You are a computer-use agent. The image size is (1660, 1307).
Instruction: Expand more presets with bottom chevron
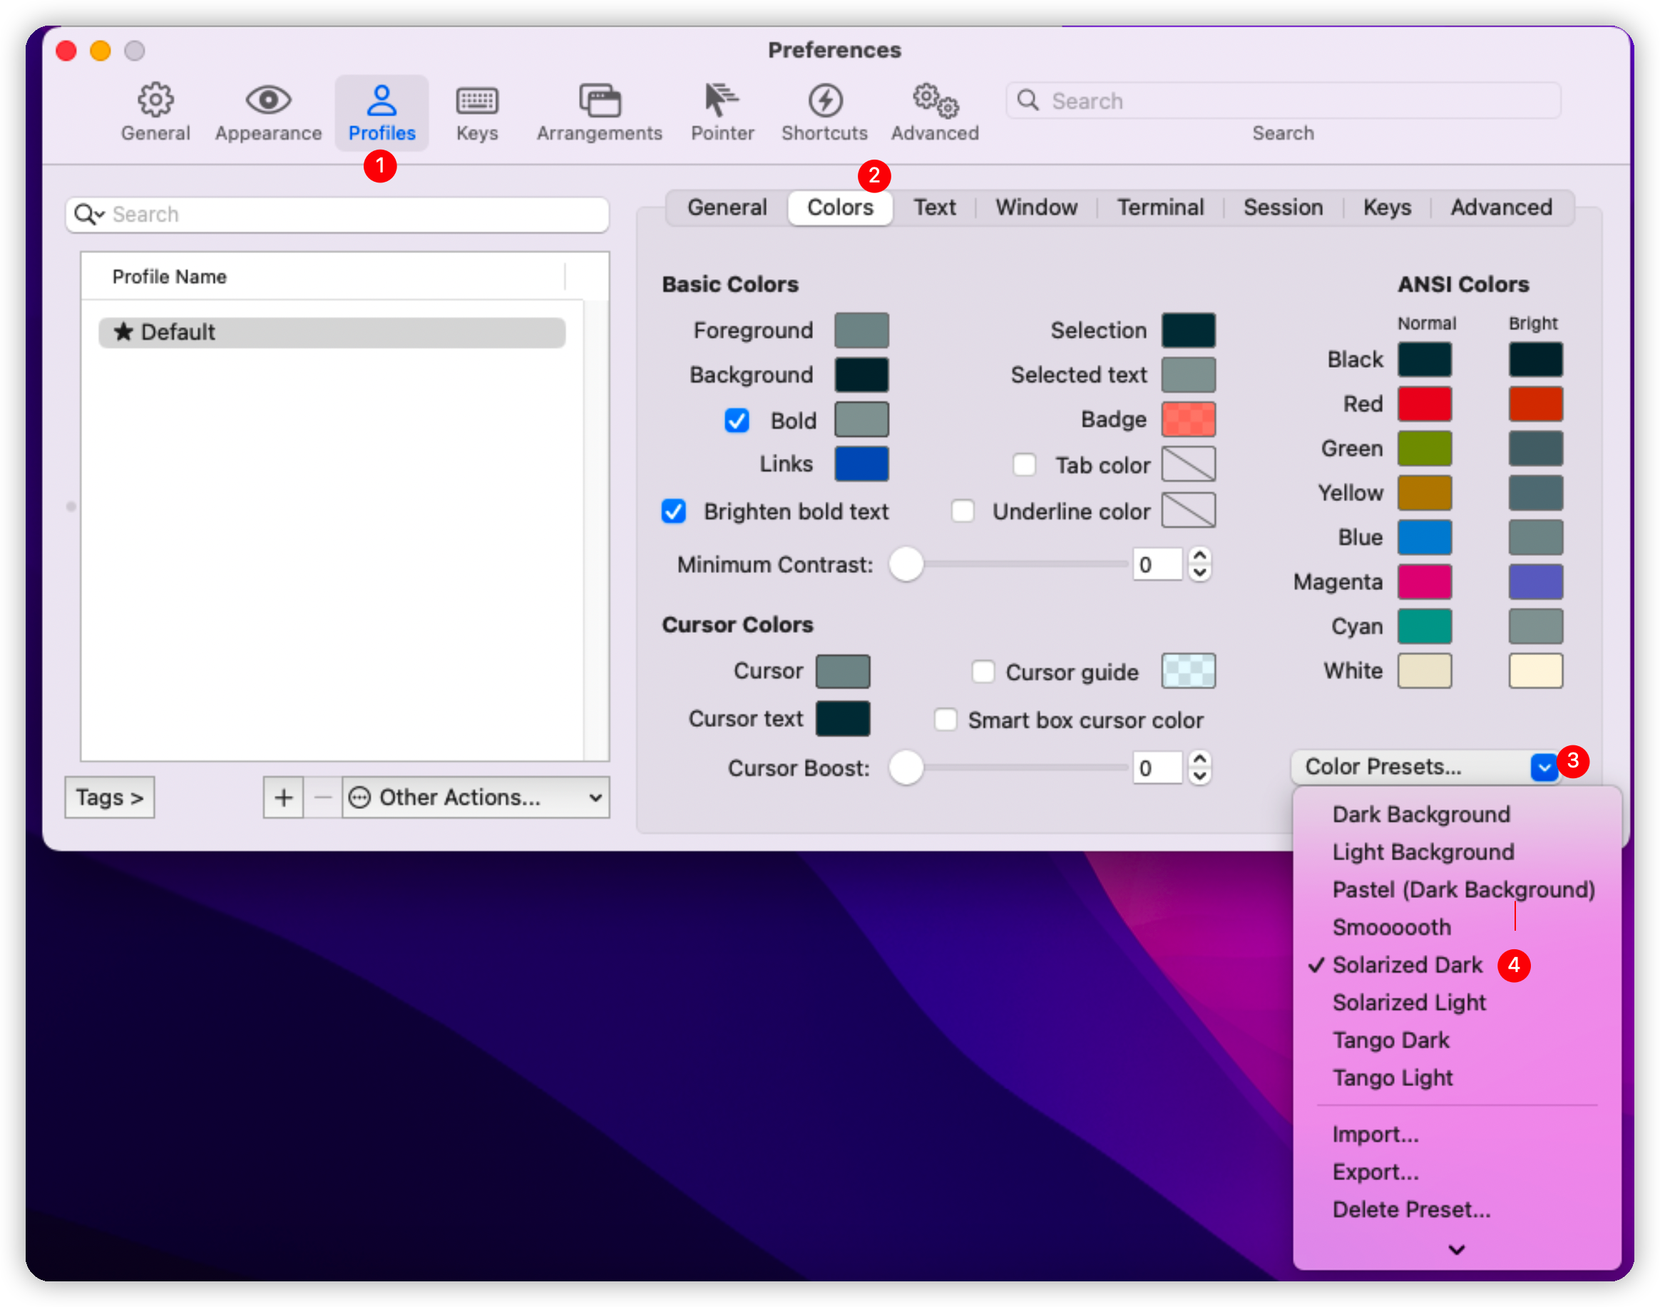[x=1456, y=1249]
